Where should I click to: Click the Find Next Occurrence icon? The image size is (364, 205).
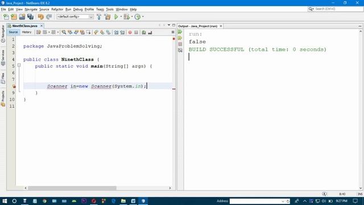pos(76,32)
